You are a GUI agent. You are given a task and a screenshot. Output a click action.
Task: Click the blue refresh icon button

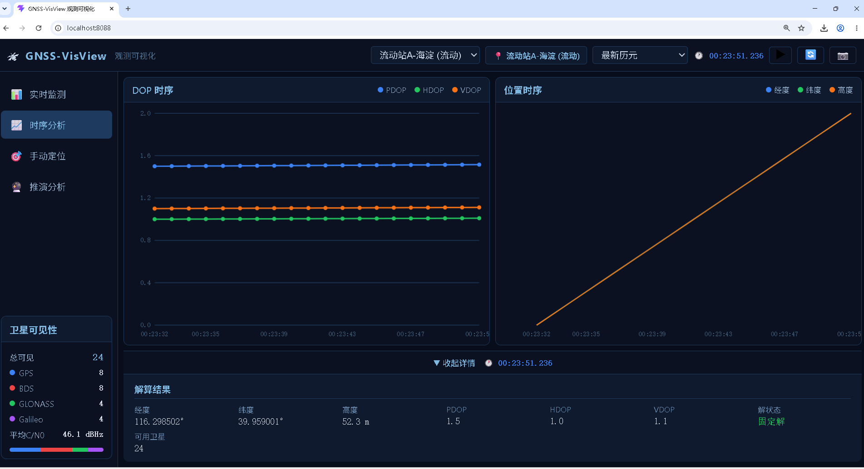coord(810,55)
